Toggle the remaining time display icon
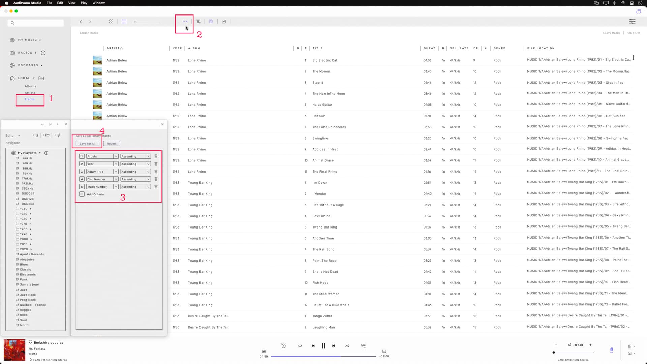Image resolution: width=647 pixels, height=364 pixels. point(384,351)
